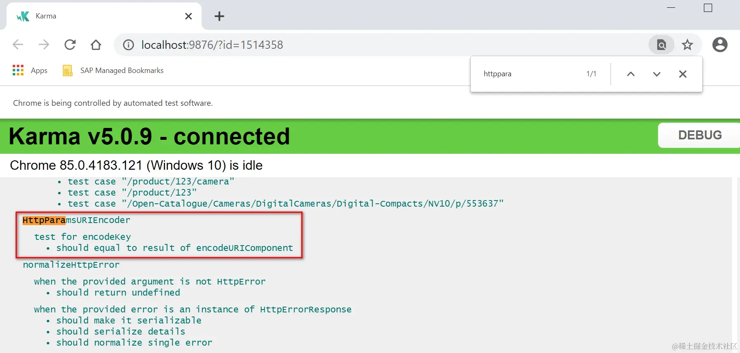Click the HttpParamsURIEncoder suite heading
Screen dimensions: 740x353
76,220
